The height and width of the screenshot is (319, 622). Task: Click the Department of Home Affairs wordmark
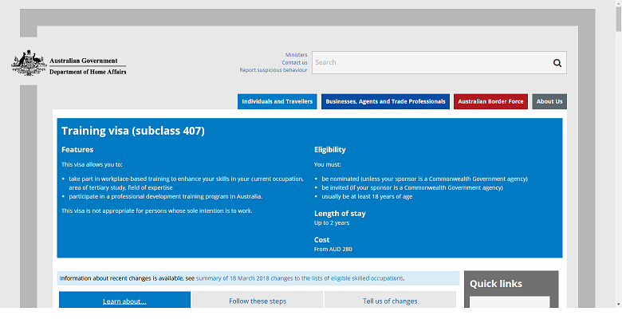pyautogui.click(x=88, y=72)
